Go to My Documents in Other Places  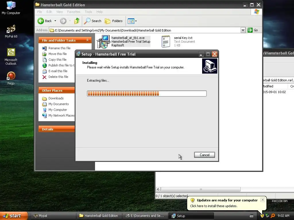[x=59, y=104]
